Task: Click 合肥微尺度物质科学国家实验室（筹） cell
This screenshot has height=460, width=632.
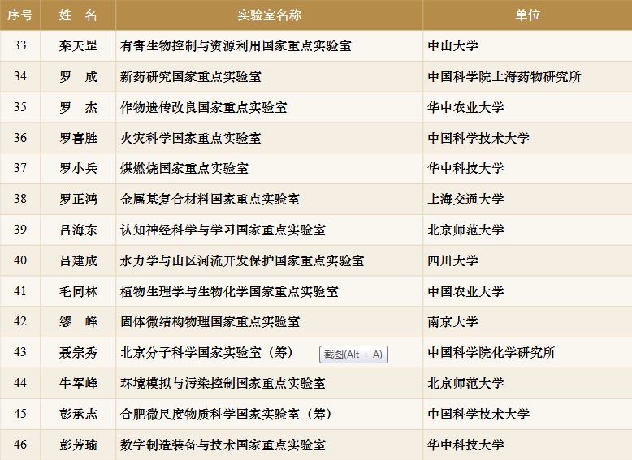Action: click(226, 414)
